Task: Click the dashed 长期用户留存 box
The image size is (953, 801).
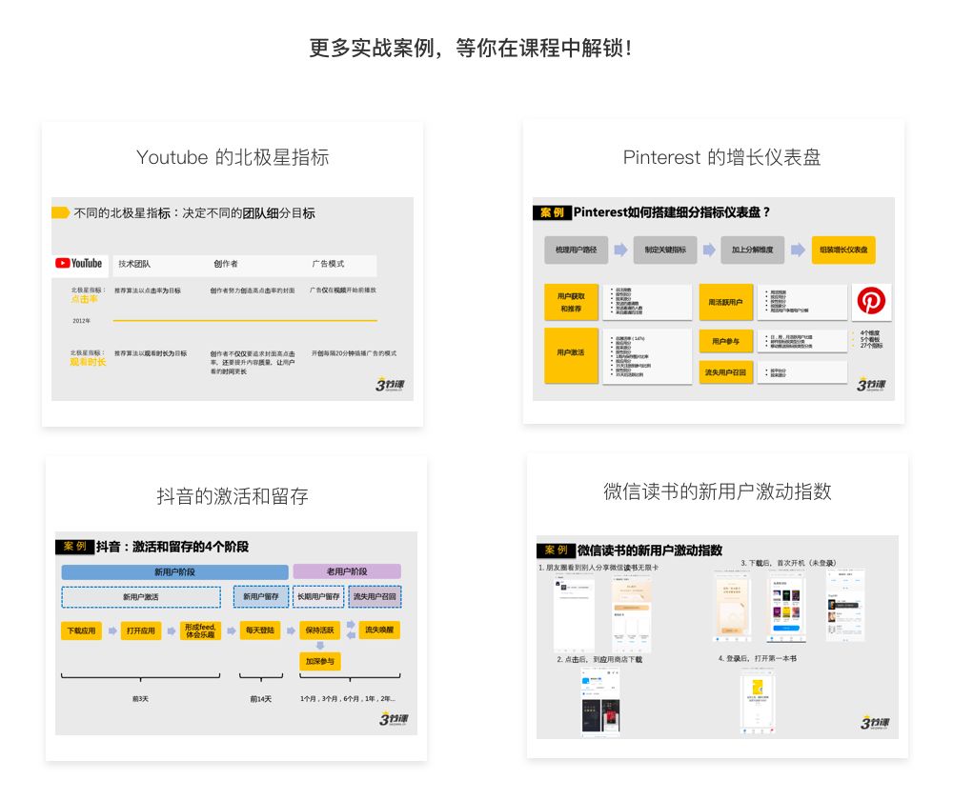Action: click(318, 597)
